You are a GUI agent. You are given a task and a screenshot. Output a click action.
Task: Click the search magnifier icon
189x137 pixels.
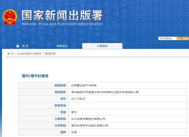[179, 38]
